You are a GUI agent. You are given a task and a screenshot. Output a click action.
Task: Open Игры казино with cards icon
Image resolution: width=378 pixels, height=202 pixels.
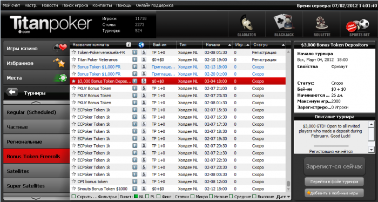36,48
